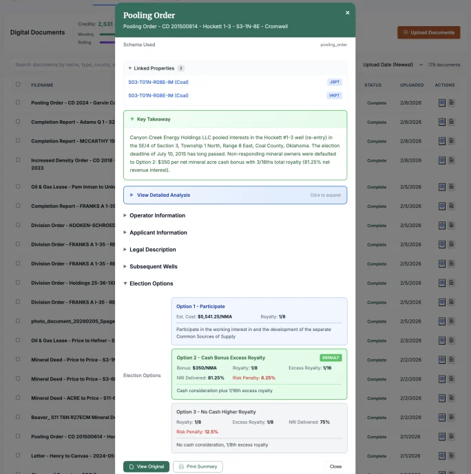
Task: Sort by FILENAME column header
Action: click(x=42, y=85)
